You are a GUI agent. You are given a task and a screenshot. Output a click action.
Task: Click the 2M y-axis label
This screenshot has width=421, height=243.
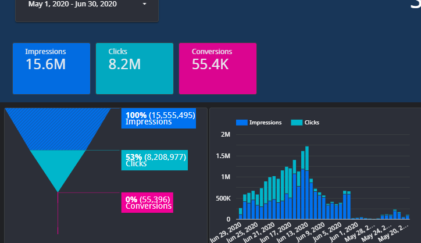coord(226,135)
